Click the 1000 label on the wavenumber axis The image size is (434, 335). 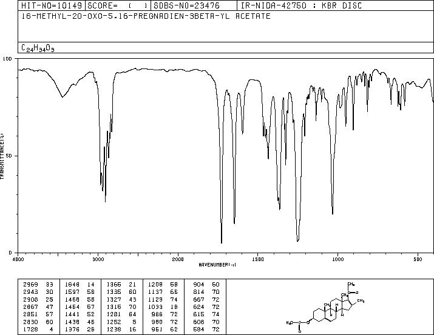(337, 259)
